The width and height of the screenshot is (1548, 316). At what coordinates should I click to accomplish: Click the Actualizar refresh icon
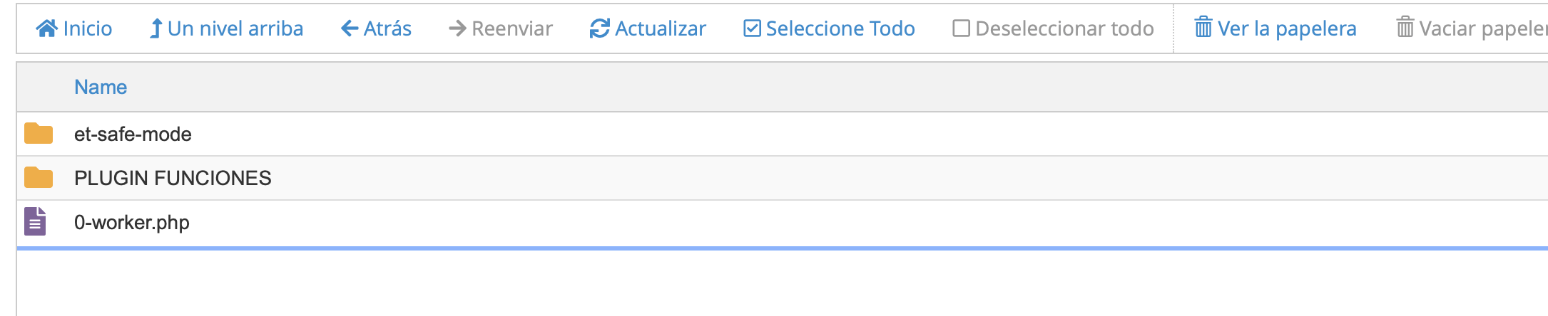tap(600, 28)
